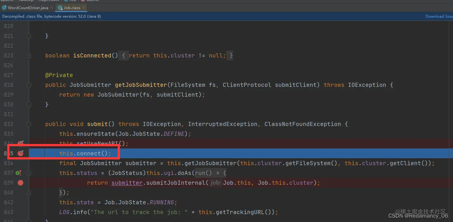This screenshot has height=222, width=453.
Task: Click the ensureState method call
Action: click(94, 134)
